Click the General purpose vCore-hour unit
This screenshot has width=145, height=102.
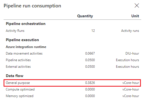[x=131, y=83]
